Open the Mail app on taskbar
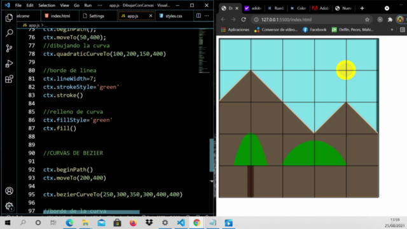The height and width of the screenshot is (229, 407). point(102,223)
